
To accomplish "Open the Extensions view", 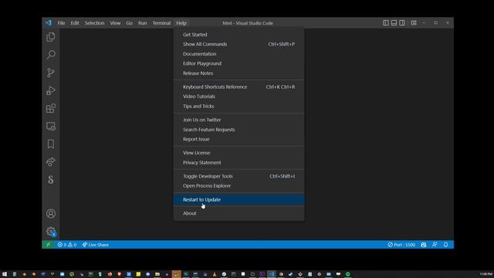I will coord(51,108).
